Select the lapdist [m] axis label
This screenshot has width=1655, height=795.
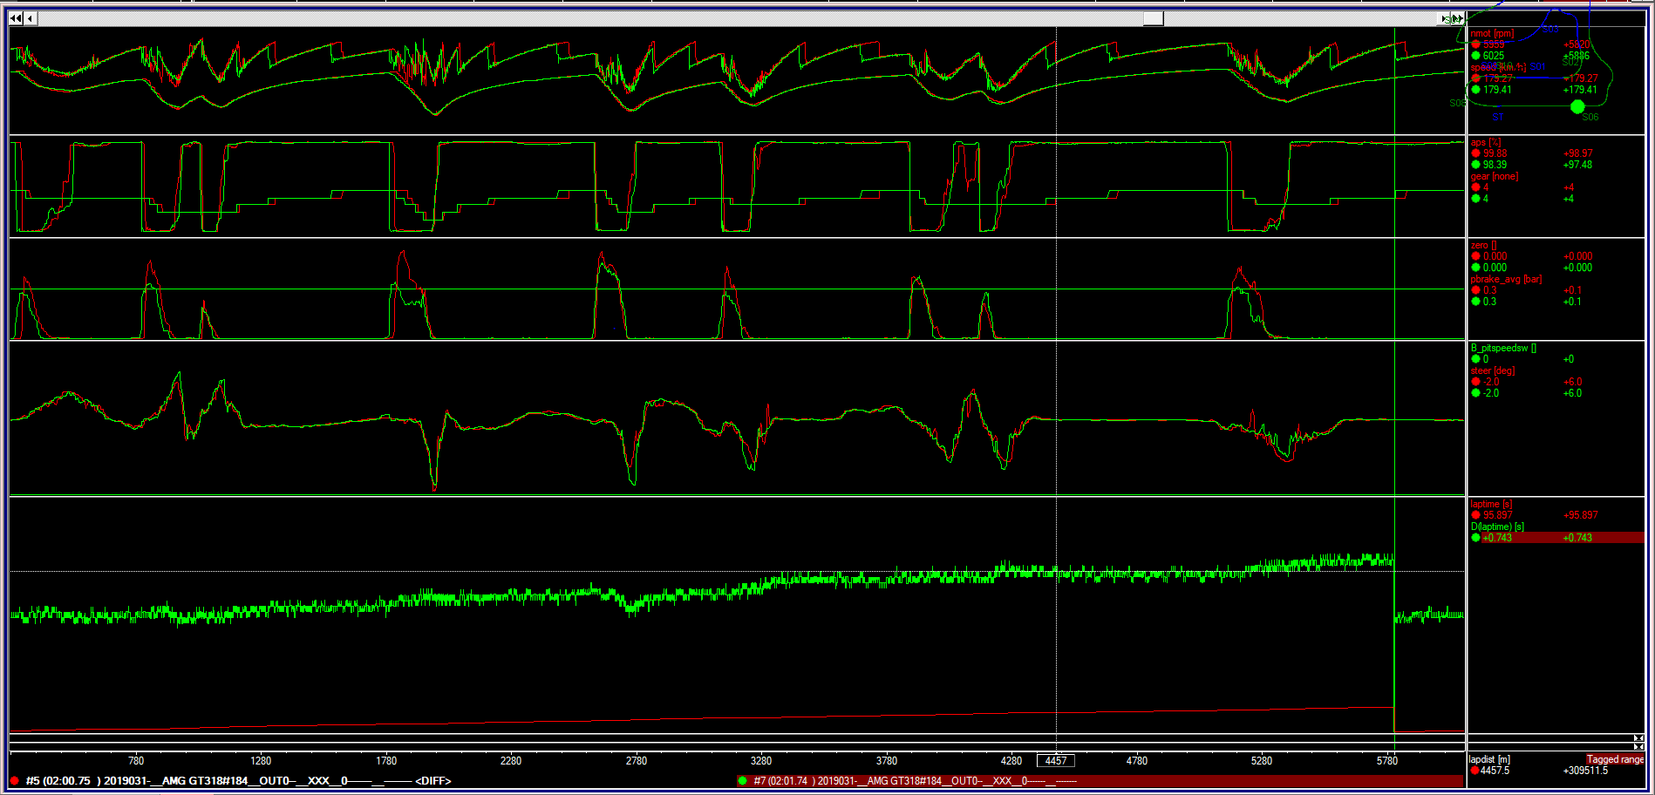point(1490,759)
